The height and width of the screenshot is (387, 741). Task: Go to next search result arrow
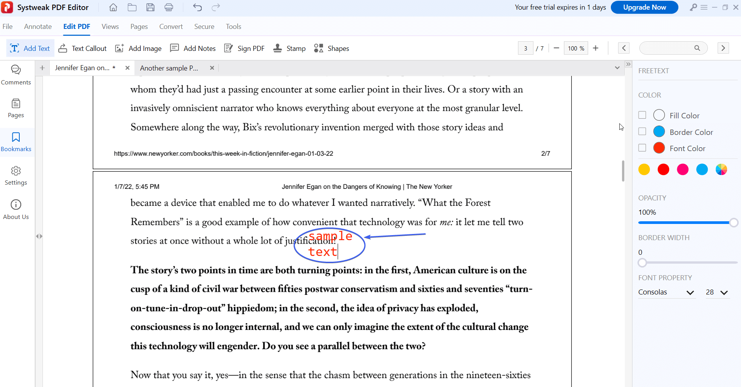coord(723,48)
